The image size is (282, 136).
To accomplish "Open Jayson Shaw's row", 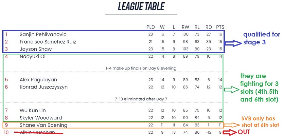I will pyautogui.click(x=113, y=49).
